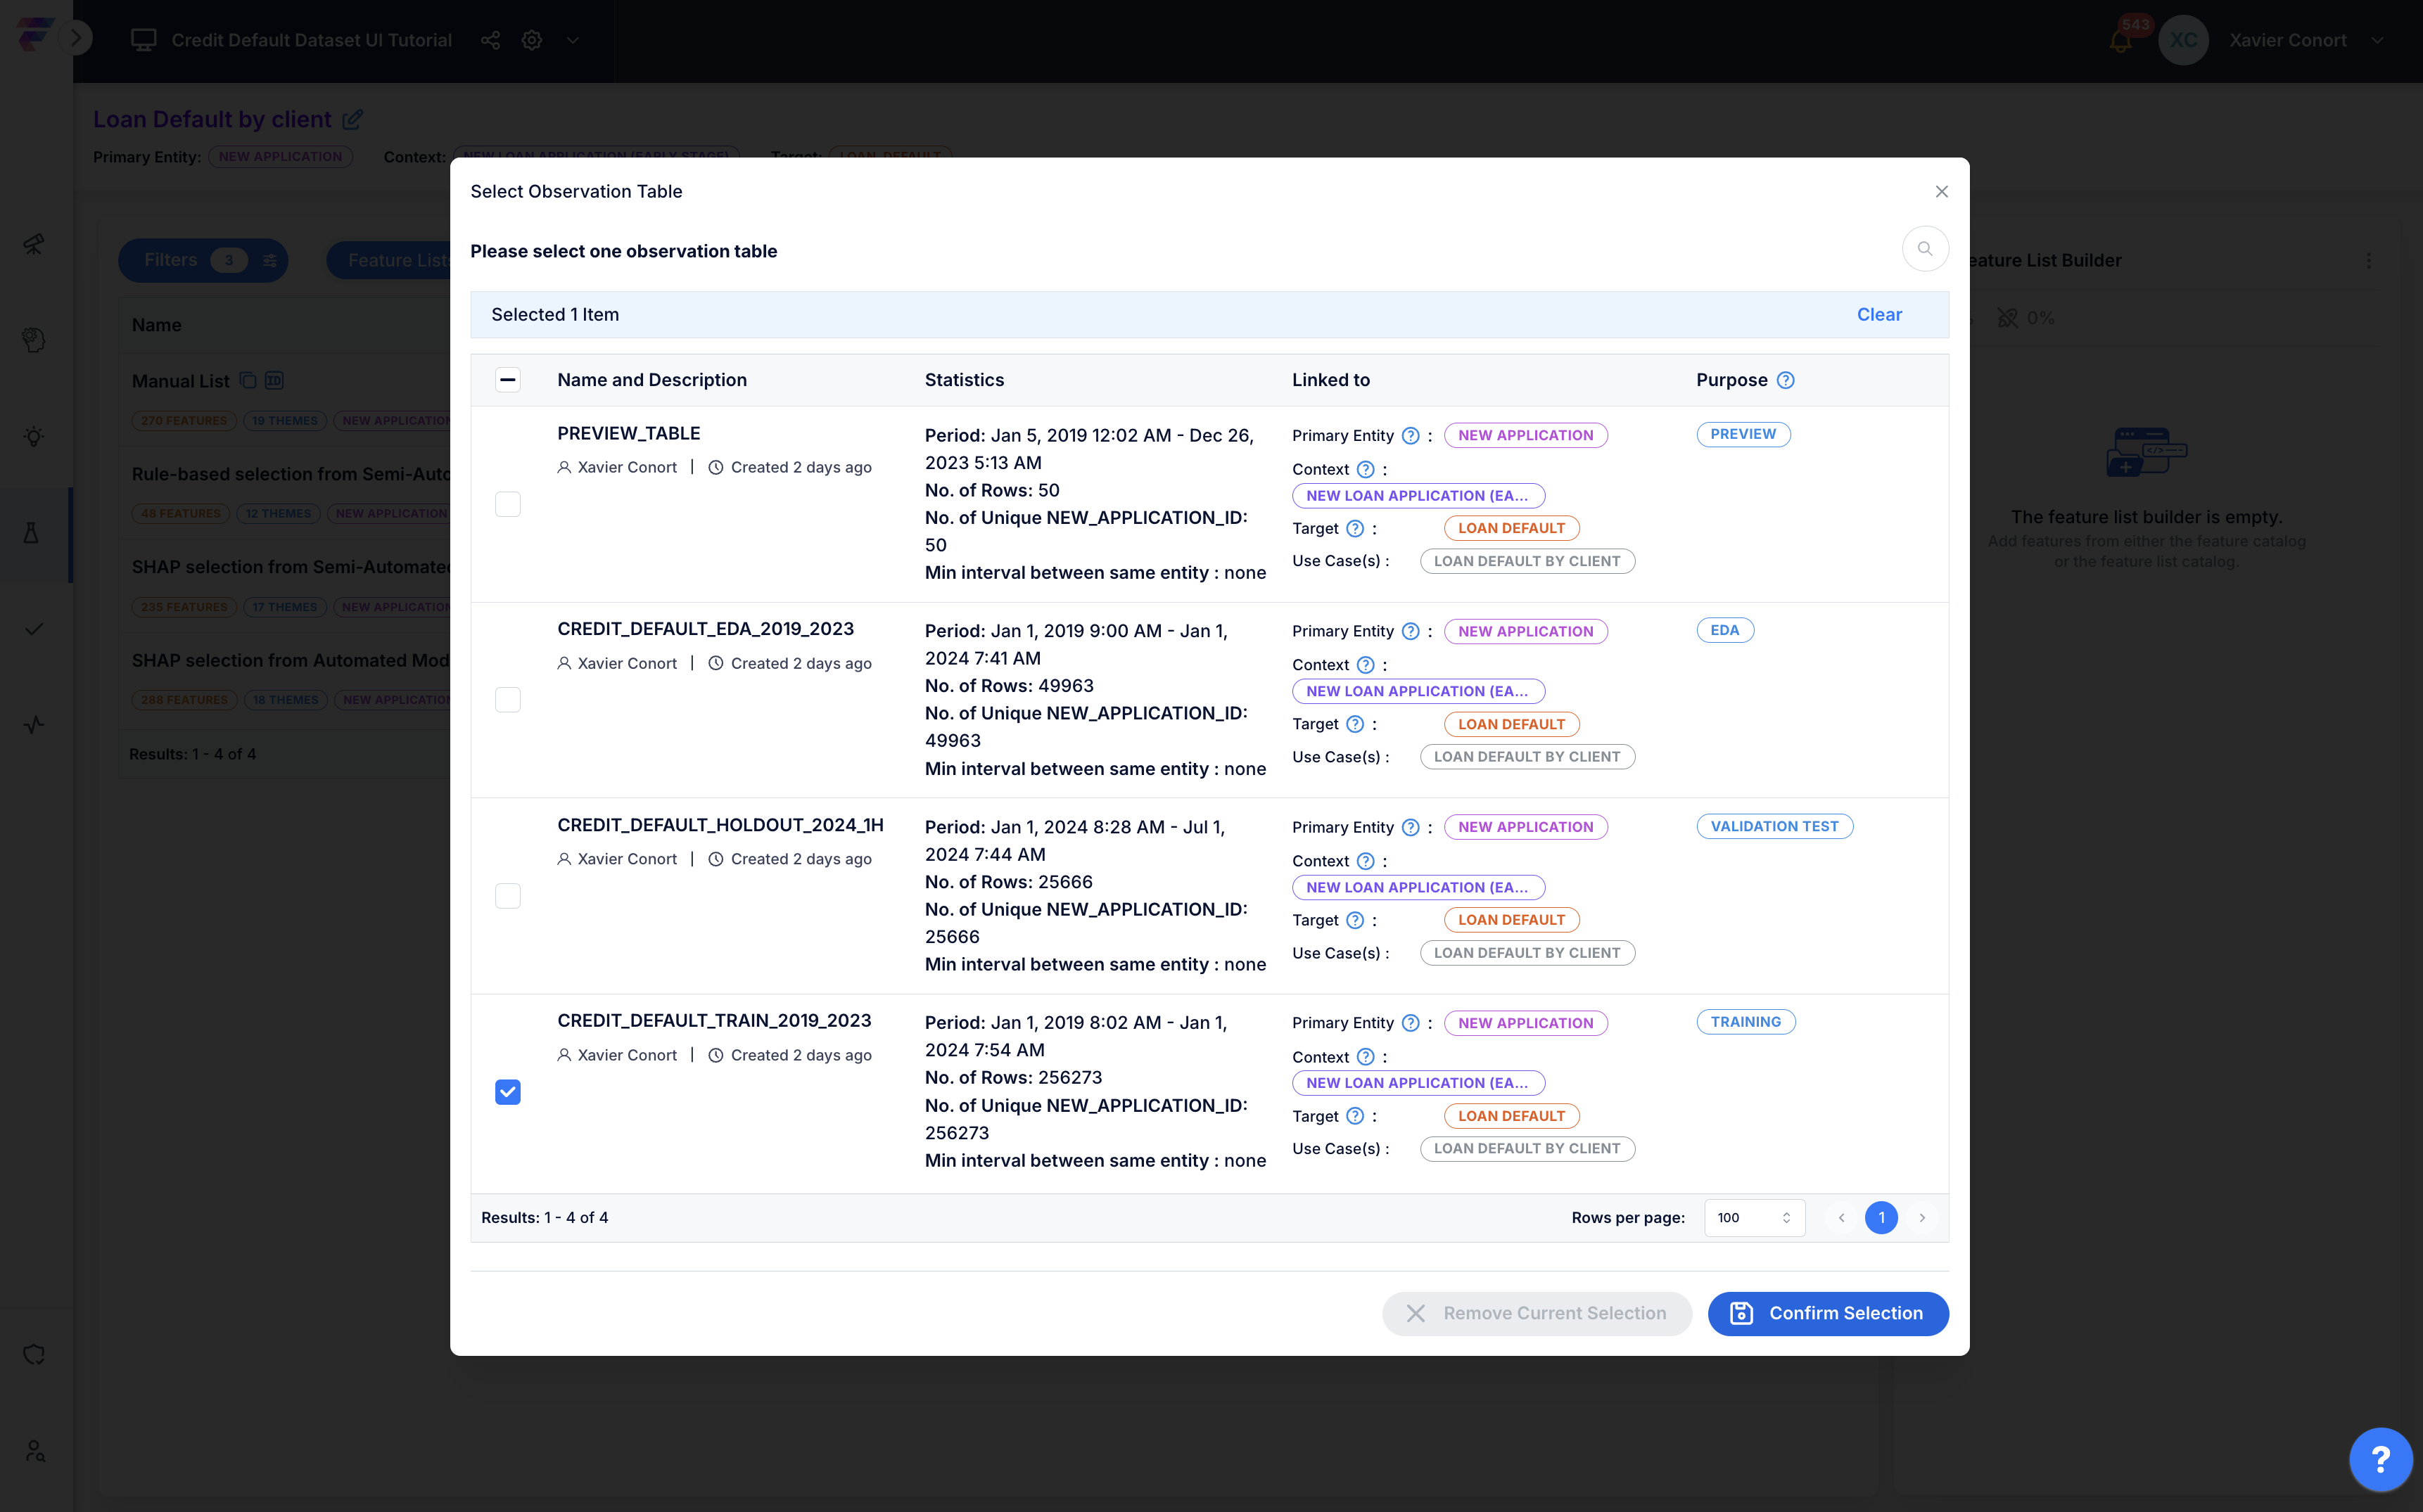Click Confirm Selection button

click(x=1827, y=1314)
